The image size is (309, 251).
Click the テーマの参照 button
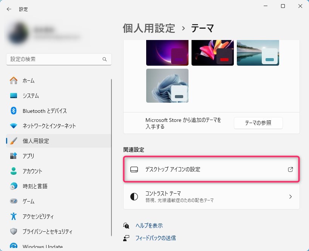pyautogui.click(x=258, y=123)
